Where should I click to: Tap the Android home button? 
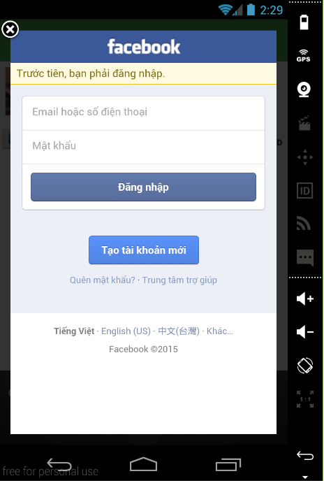click(x=143, y=464)
